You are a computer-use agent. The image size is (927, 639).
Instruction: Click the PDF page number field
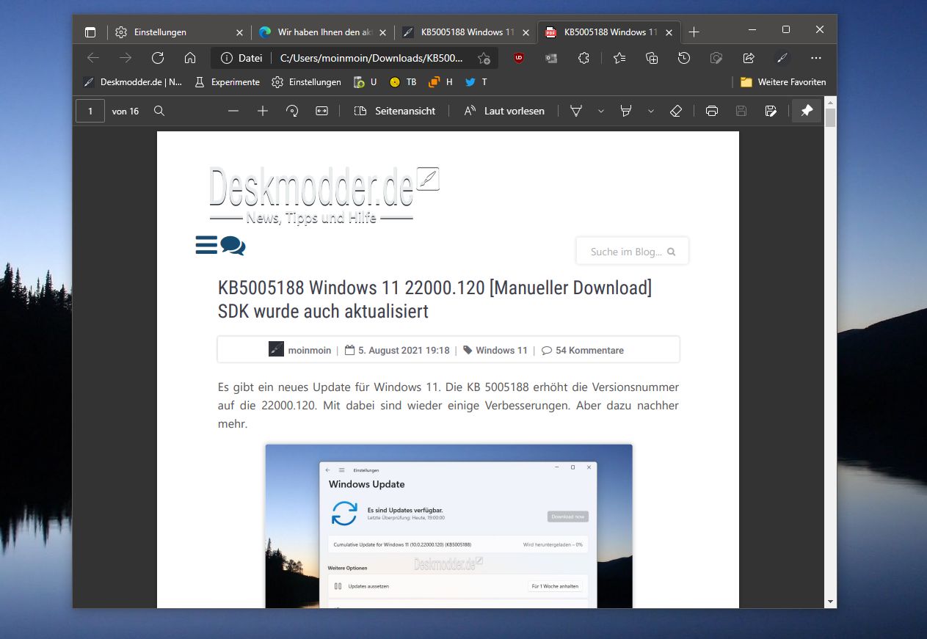(90, 111)
